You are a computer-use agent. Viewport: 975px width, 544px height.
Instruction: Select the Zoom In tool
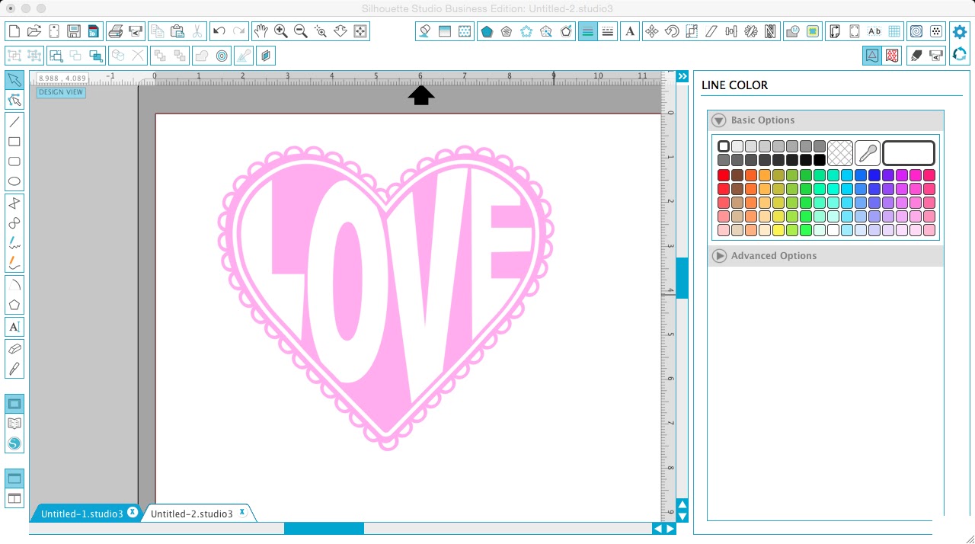tap(280, 31)
